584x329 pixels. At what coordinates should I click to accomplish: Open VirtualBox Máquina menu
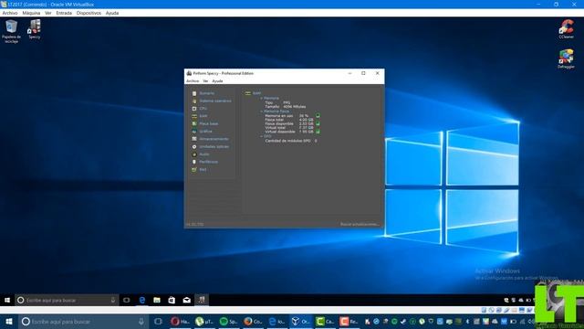31,13
